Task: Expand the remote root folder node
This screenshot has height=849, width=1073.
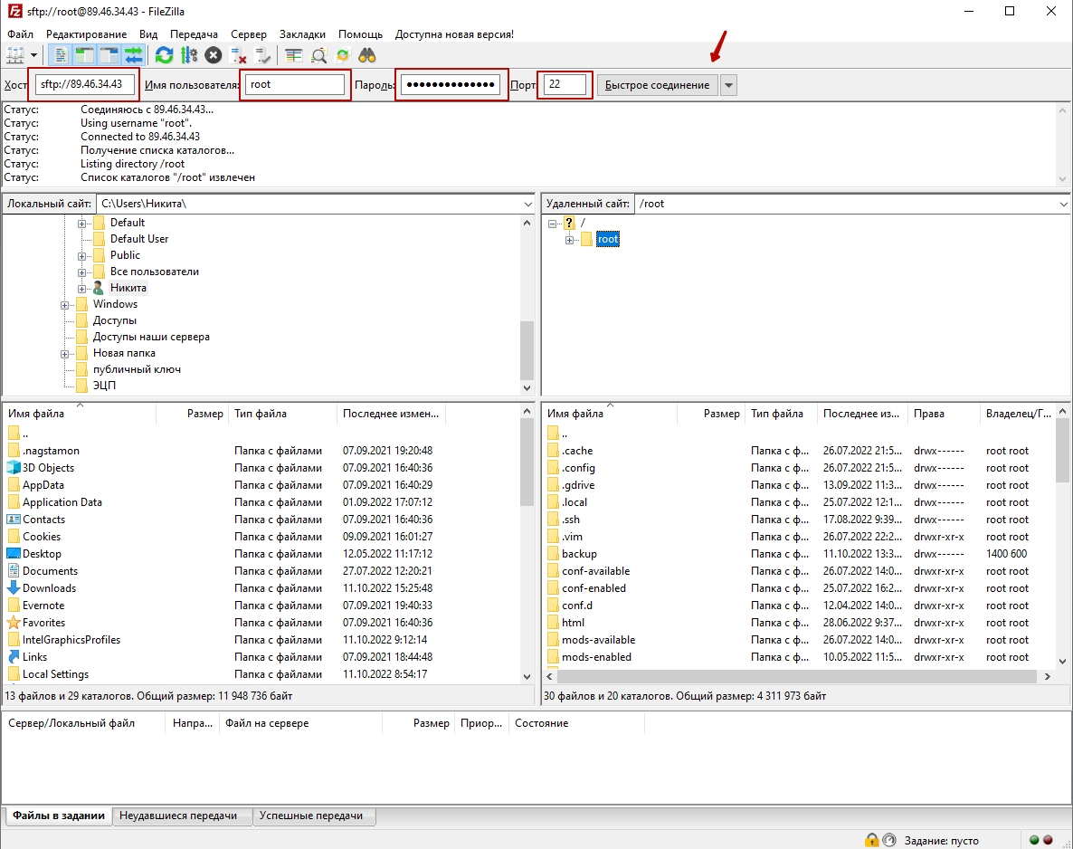Action: [569, 240]
